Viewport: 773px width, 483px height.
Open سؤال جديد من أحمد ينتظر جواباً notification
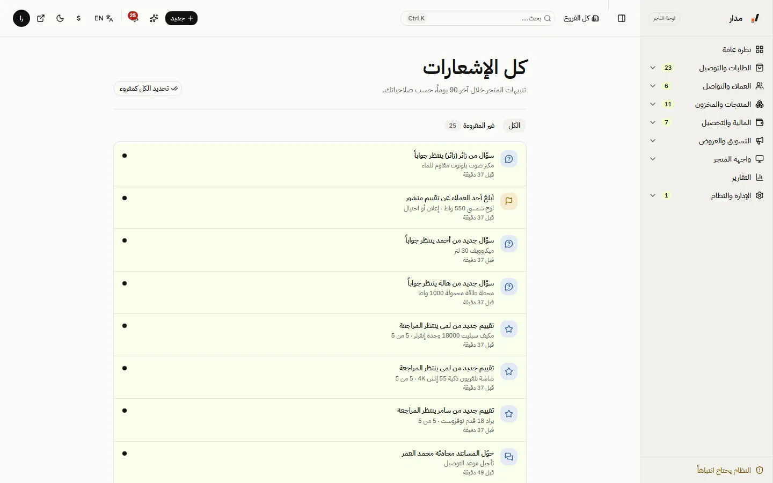pos(320,250)
